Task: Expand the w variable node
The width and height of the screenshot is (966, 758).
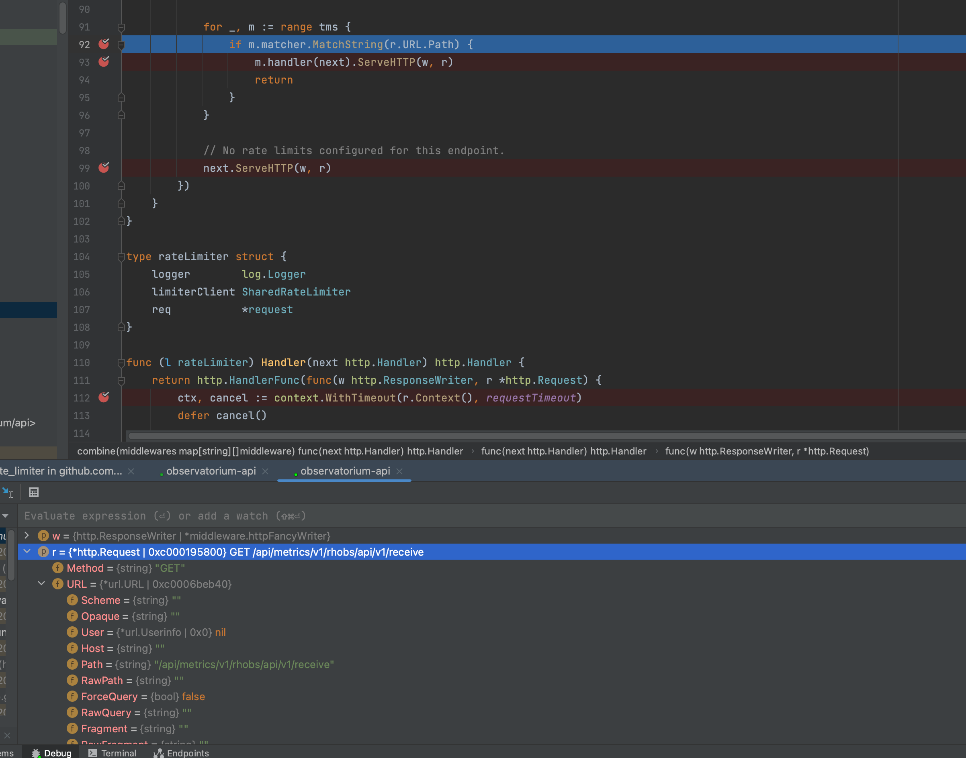Action: (26, 536)
